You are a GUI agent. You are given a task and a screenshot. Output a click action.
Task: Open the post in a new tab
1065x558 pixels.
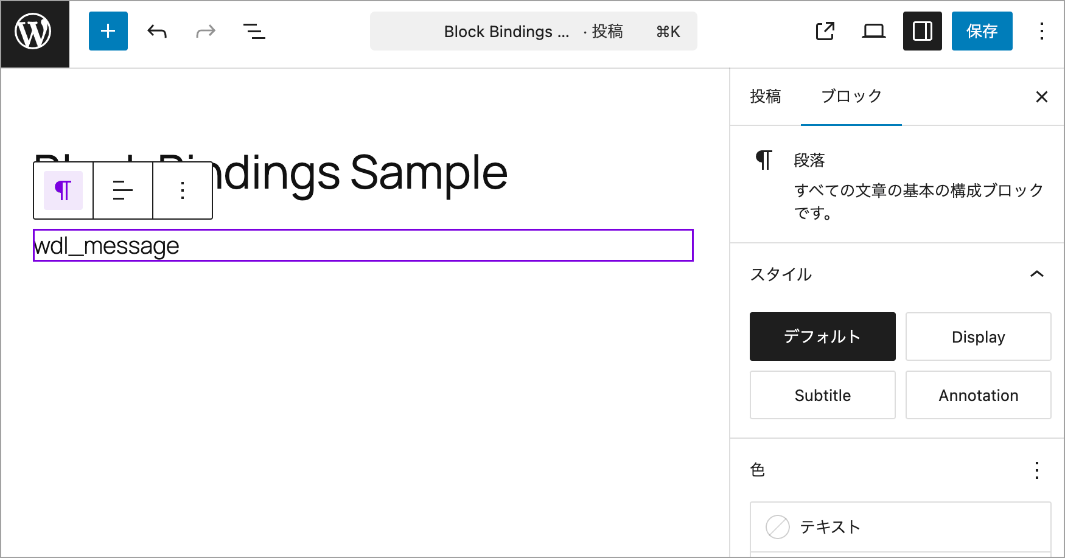click(825, 31)
